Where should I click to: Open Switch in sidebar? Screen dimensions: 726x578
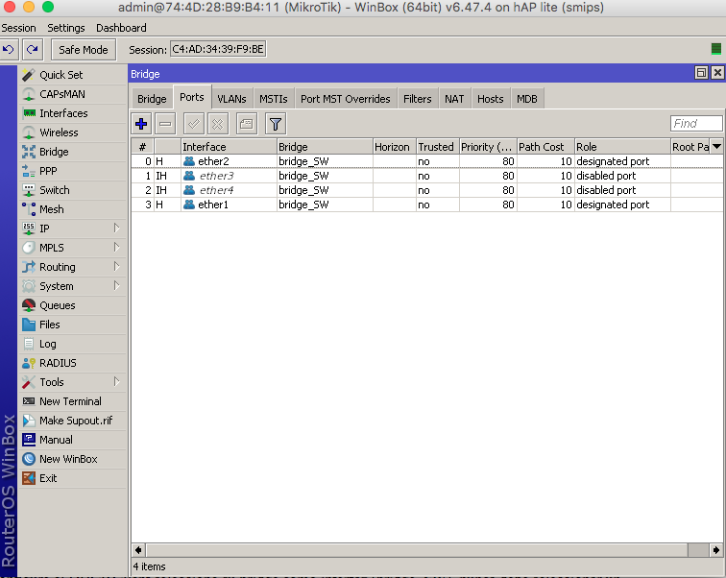pyautogui.click(x=72, y=190)
